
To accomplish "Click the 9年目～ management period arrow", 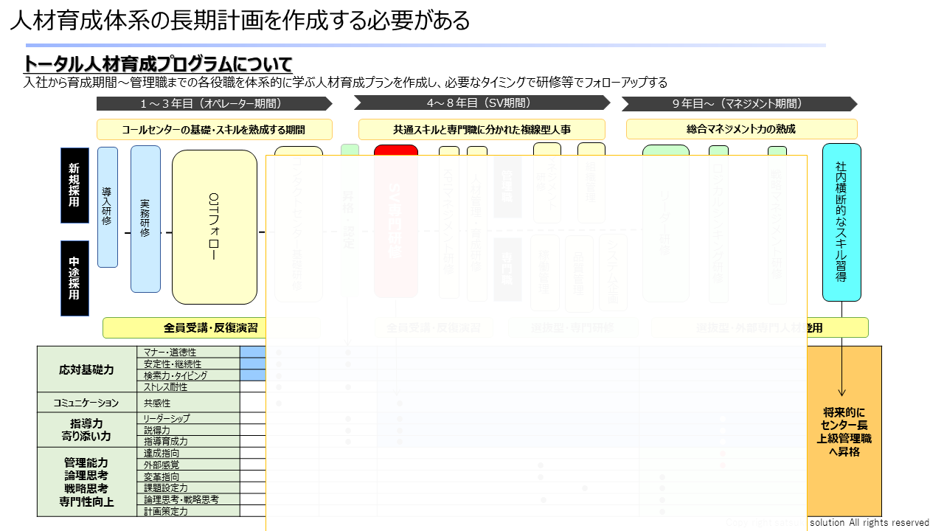I will pos(738,104).
